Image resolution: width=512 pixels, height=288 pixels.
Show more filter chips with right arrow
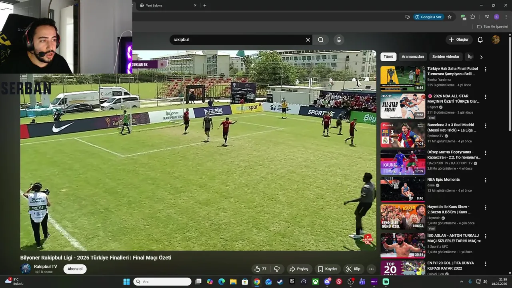coord(481,57)
